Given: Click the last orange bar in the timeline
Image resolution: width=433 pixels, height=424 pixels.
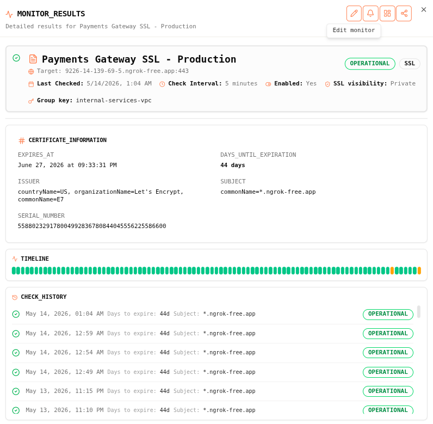Looking at the screenshot, I should coord(419,271).
